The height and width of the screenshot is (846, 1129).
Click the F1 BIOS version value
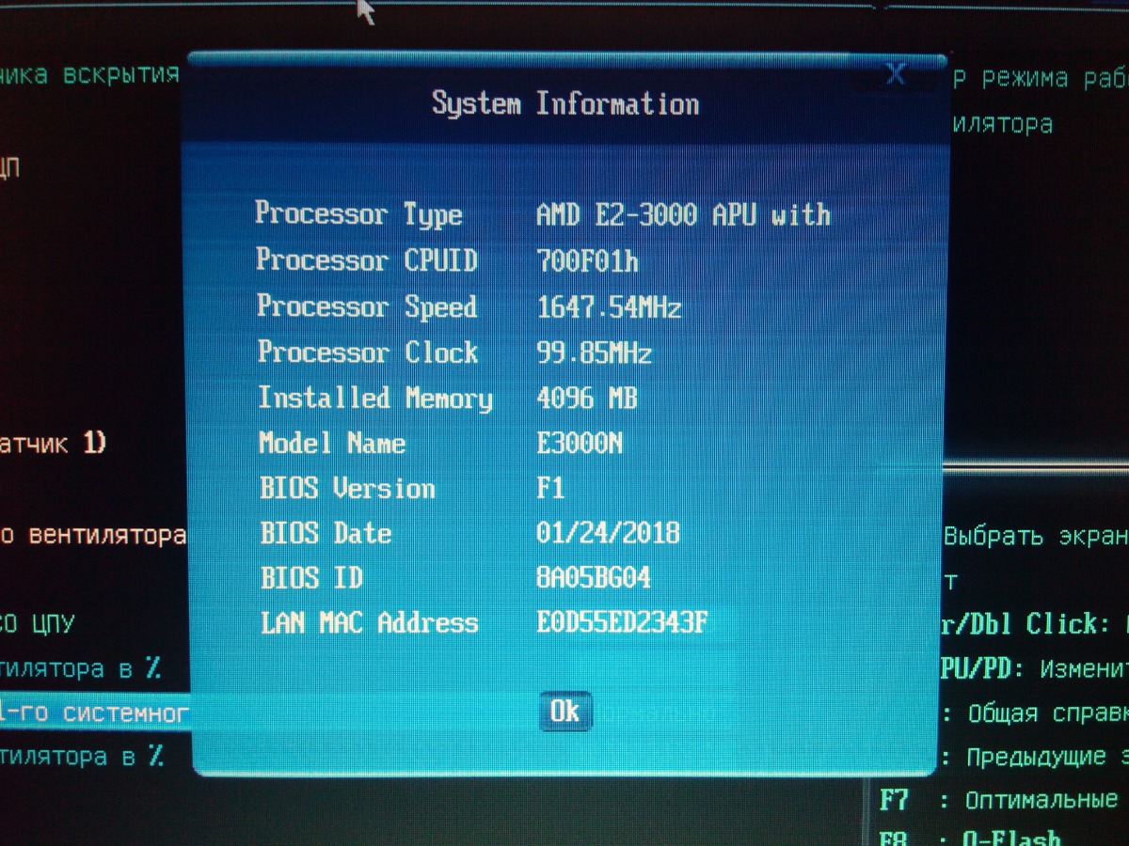pos(550,489)
